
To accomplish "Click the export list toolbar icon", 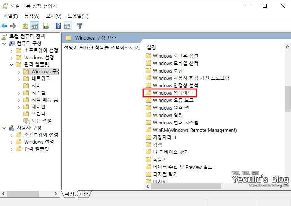I will pyautogui.click(x=46, y=26).
